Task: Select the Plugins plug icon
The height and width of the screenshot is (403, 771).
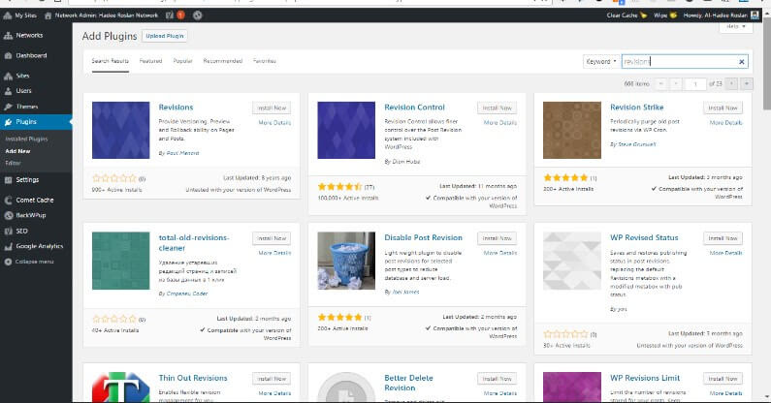Action: [x=9, y=122]
